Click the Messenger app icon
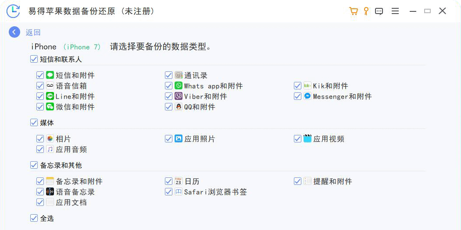Viewport: 461px width, 230px height. coord(307,96)
